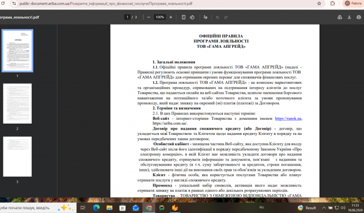
Task: Click the 'Особистий кабінет' term
Action: tap(171, 144)
